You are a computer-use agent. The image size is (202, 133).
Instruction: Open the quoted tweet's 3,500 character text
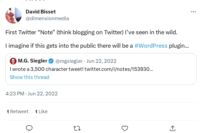click(x=47, y=69)
